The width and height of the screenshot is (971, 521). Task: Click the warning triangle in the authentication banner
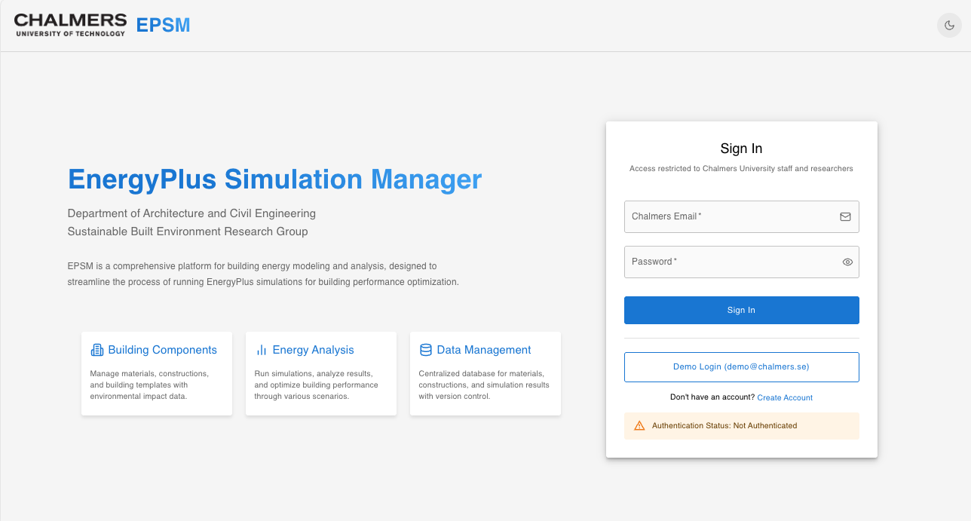[639, 425]
